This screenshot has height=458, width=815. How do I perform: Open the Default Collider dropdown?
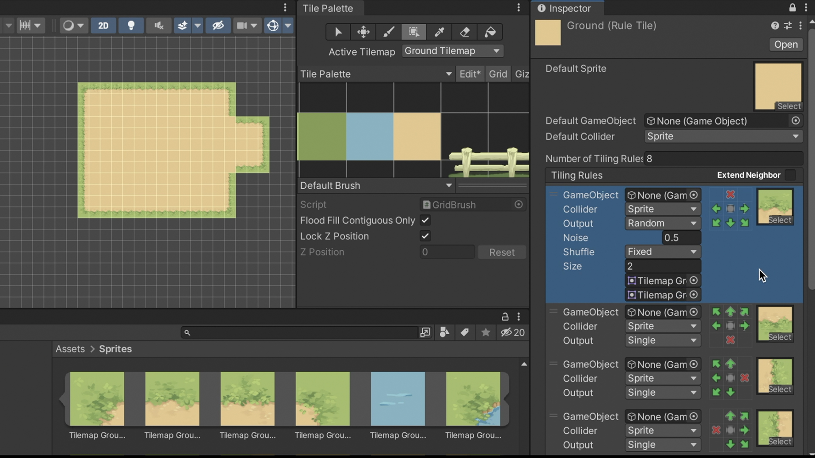point(723,136)
